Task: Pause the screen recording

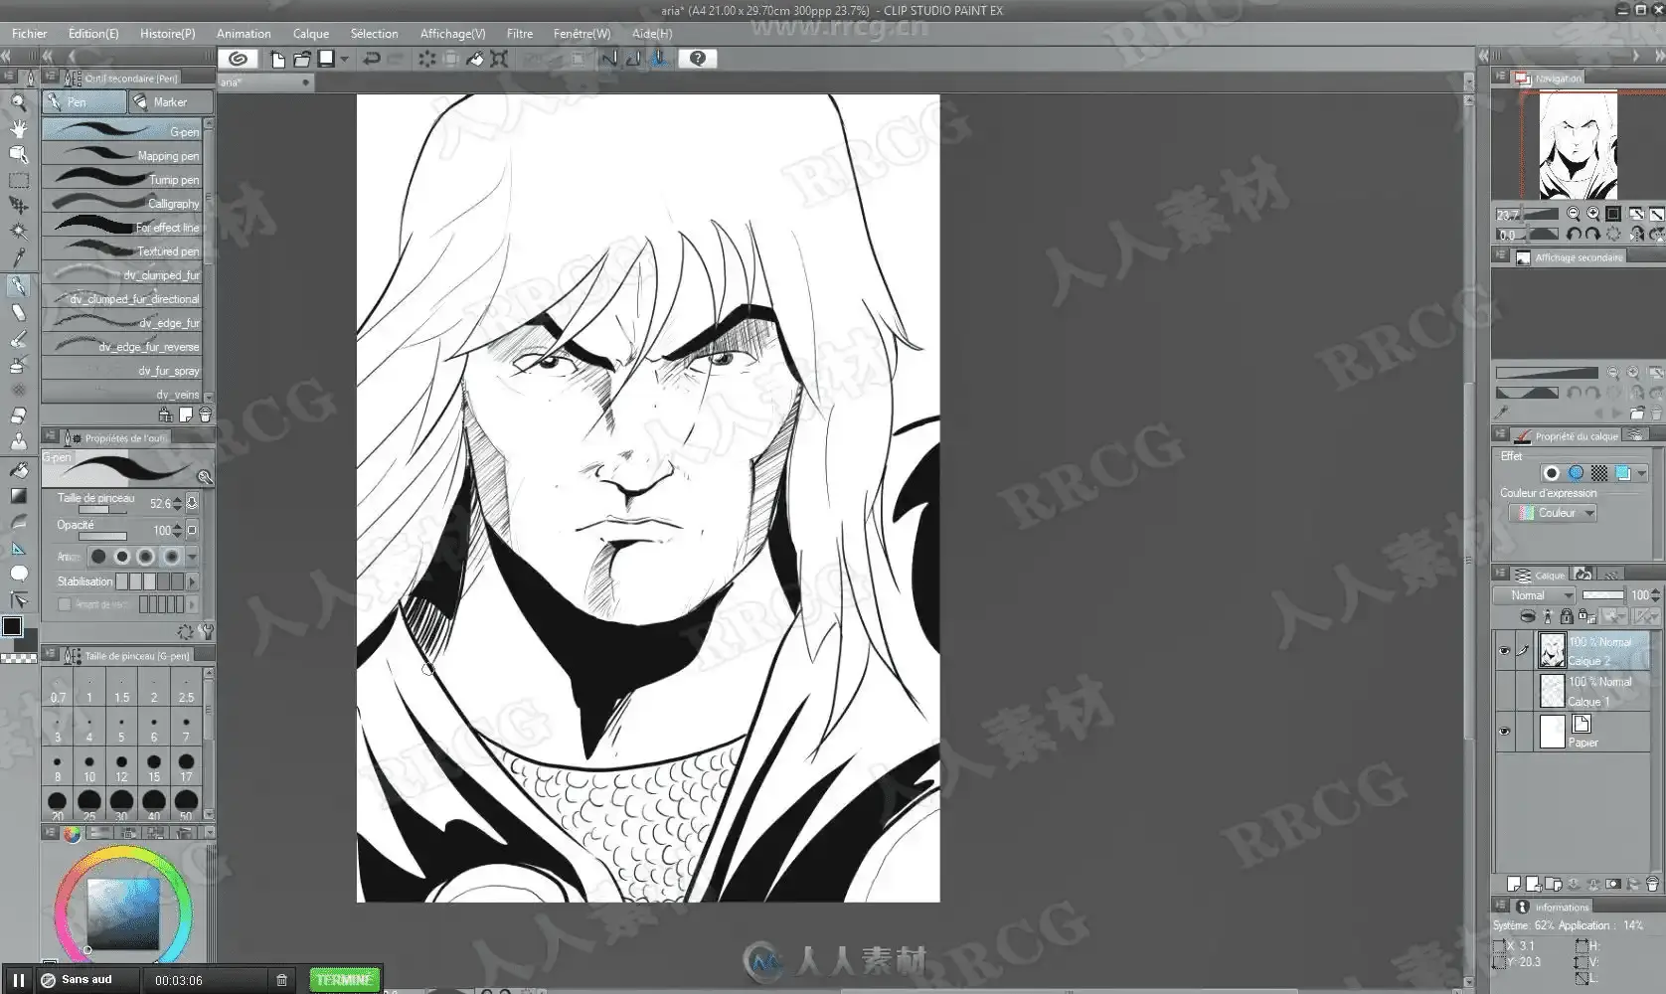Action: (19, 980)
